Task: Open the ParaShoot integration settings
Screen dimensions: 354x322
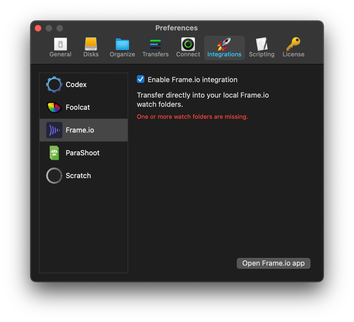Action: coord(83,153)
